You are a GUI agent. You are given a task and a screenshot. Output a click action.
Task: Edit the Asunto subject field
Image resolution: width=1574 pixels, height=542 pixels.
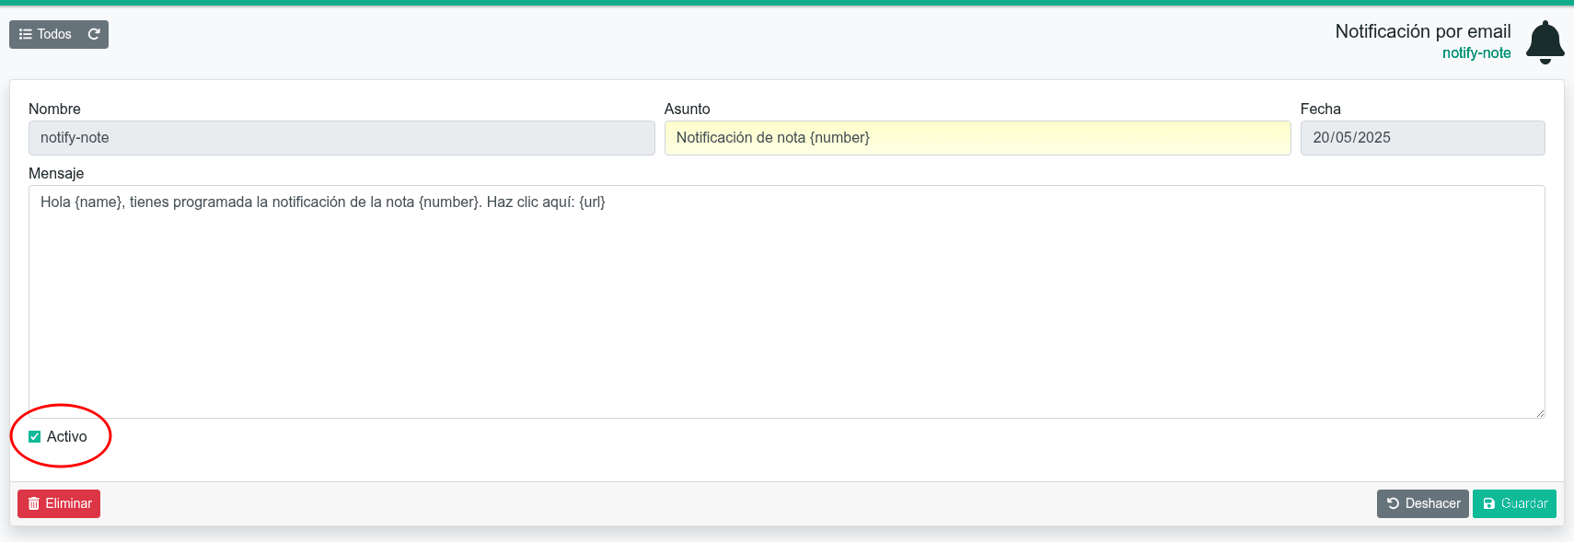978,138
